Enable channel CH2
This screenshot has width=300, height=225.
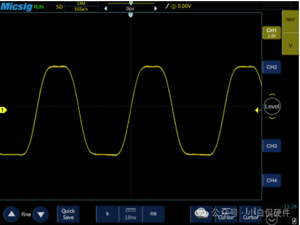(271, 67)
